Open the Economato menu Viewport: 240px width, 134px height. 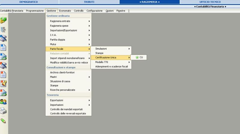(65, 11)
